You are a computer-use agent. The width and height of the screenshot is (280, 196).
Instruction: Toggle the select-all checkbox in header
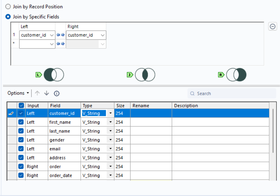point(21,105)
